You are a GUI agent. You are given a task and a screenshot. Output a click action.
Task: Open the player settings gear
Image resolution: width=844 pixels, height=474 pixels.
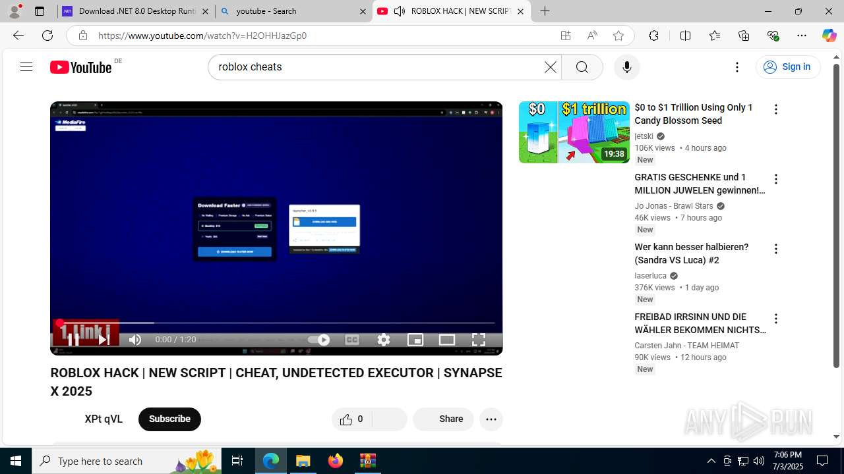coord(384,340)
